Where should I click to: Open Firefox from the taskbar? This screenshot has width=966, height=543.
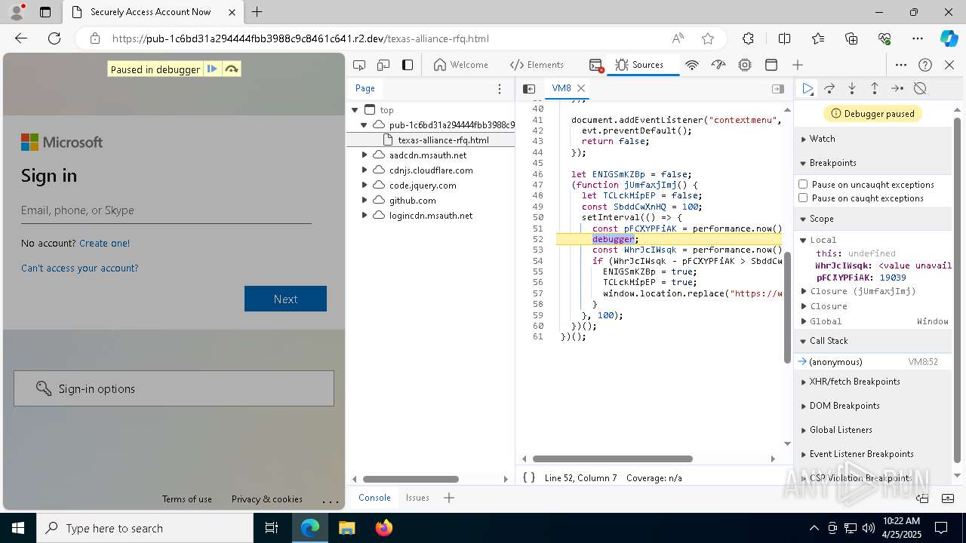[x=384, y=528]
